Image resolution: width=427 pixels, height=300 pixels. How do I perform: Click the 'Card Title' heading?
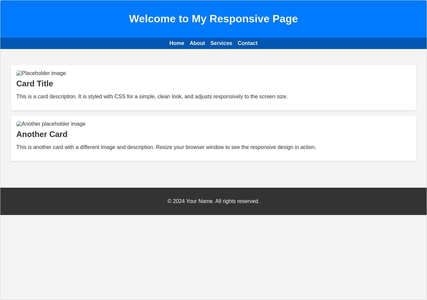[35, 83]
